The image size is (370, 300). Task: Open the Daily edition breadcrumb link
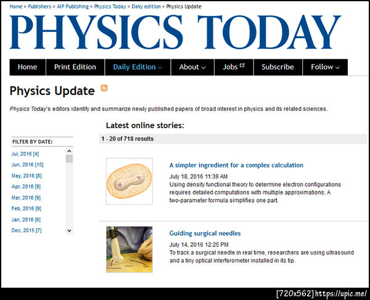(x=146, y=7)
